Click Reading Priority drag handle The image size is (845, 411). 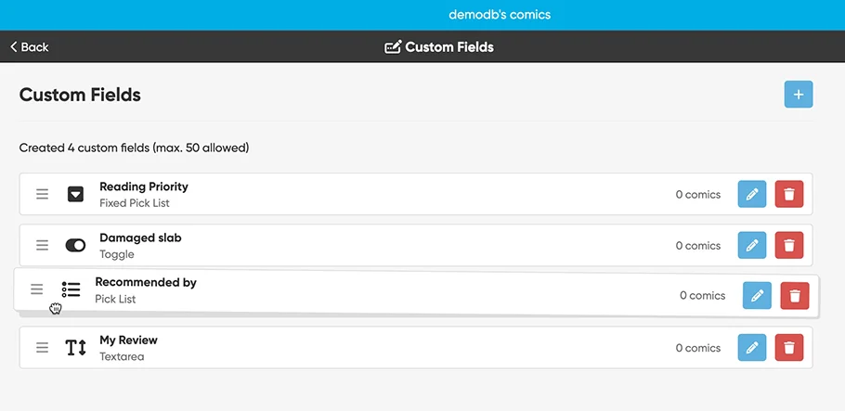pos(42,195)
